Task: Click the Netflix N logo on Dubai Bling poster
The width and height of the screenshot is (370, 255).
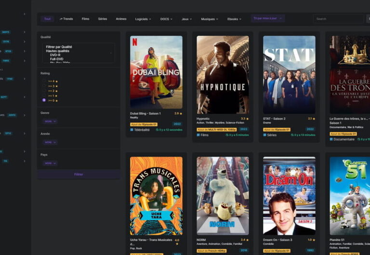Action: [135, 42]
